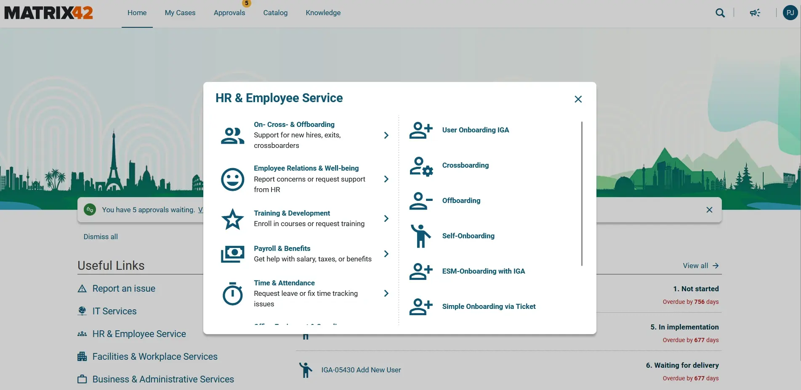Expand On- Cross- & Offboarding chevron

(386, 135)
